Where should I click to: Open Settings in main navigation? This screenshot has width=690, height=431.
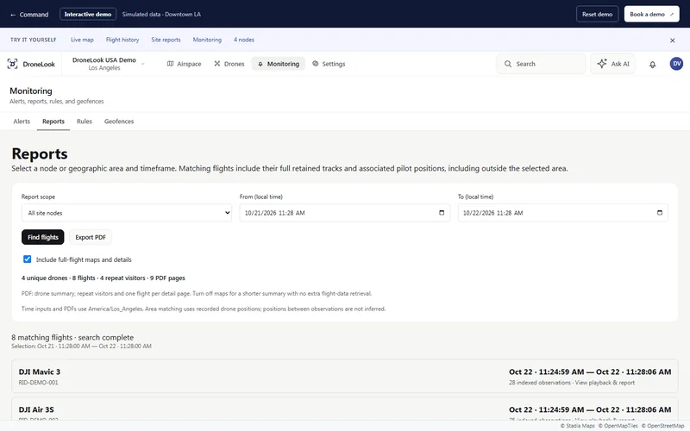point(329,64)
